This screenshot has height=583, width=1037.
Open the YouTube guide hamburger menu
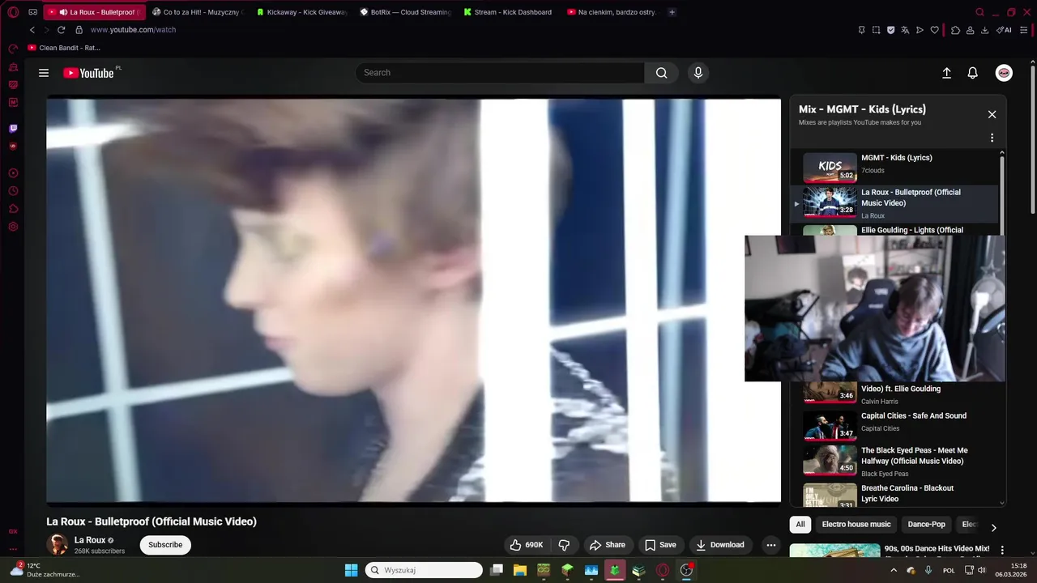coord(44,73)
